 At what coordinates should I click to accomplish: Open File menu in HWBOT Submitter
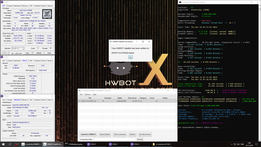point(81,94)
